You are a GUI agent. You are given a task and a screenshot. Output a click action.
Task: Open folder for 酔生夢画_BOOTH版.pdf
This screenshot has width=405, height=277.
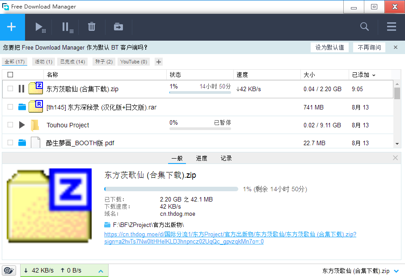22,143
